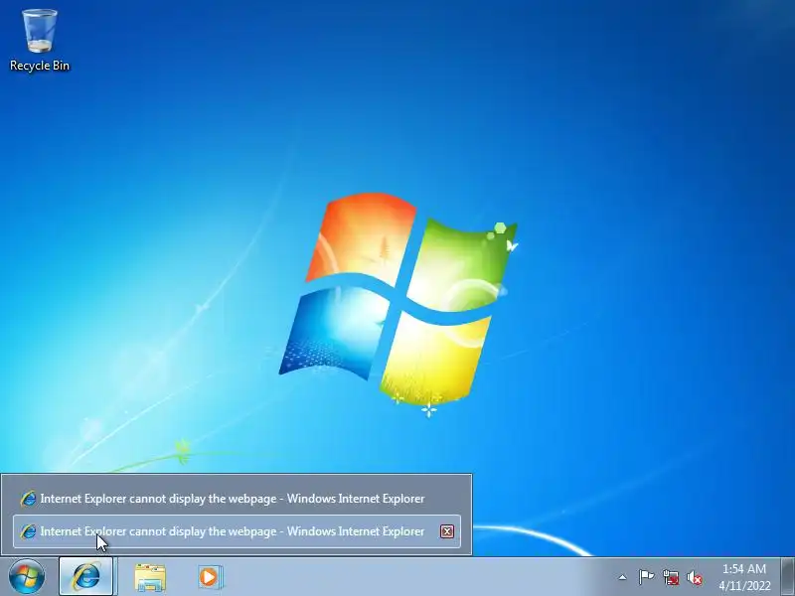
Task: Click the network status tray icon
Action: [x=671, y=577]
